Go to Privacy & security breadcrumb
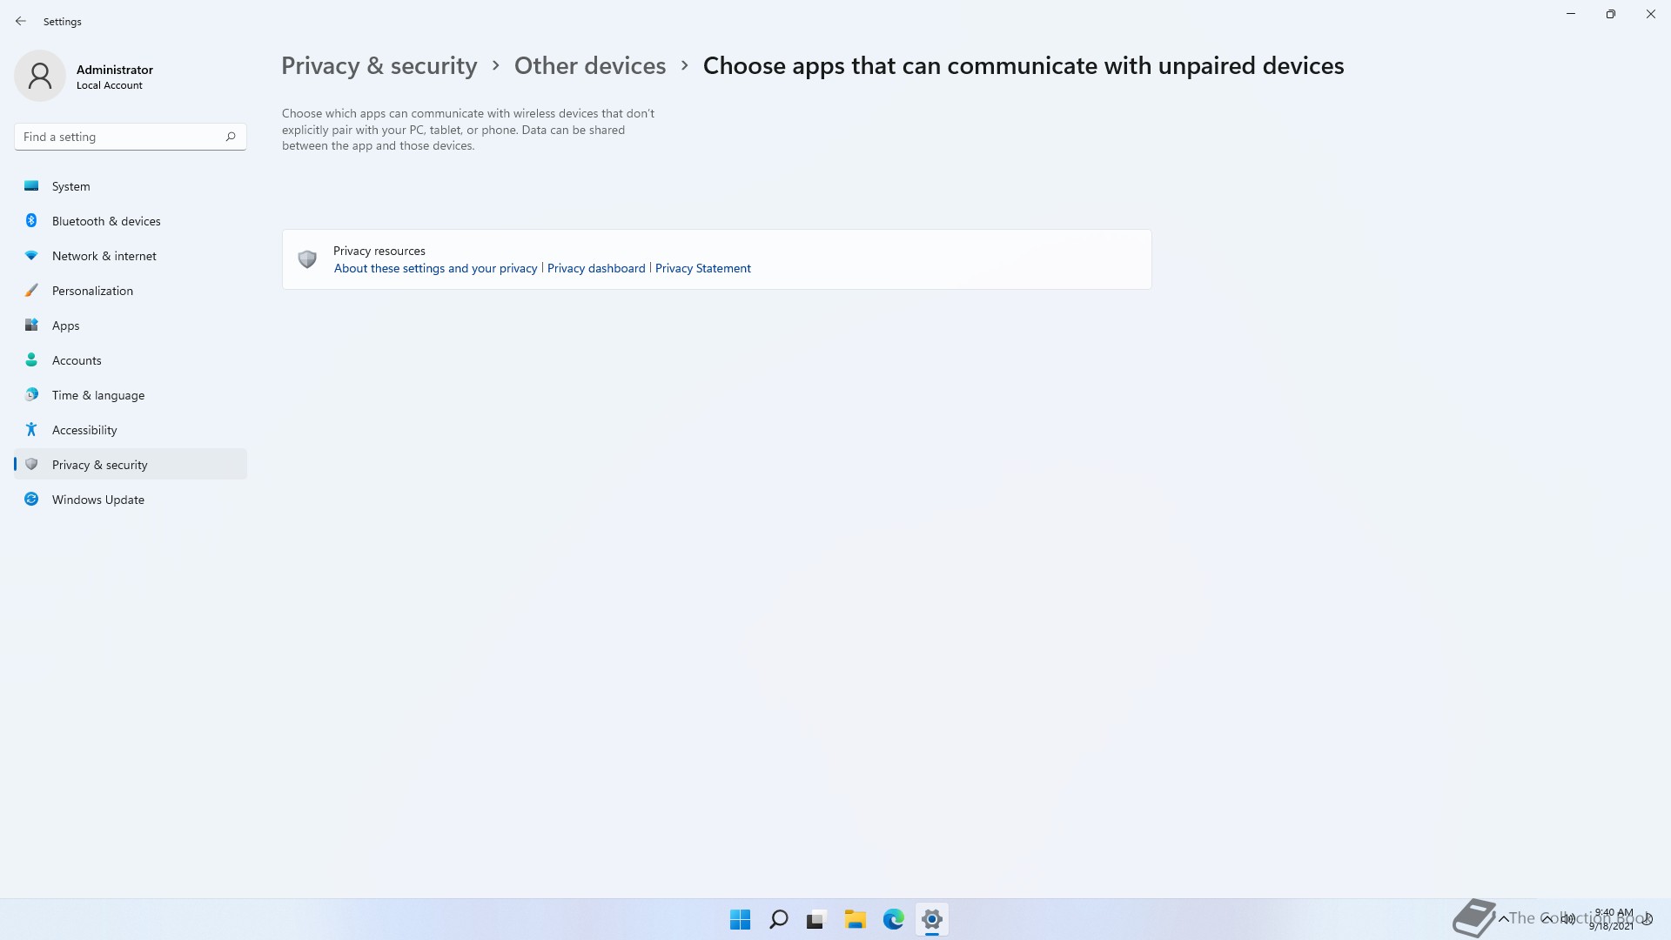 379,66
